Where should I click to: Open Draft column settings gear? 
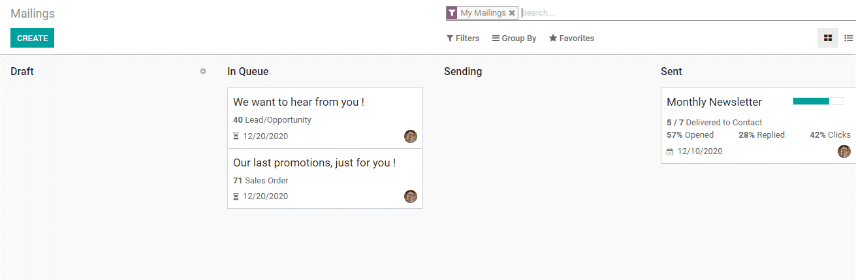tap(203, 71)
